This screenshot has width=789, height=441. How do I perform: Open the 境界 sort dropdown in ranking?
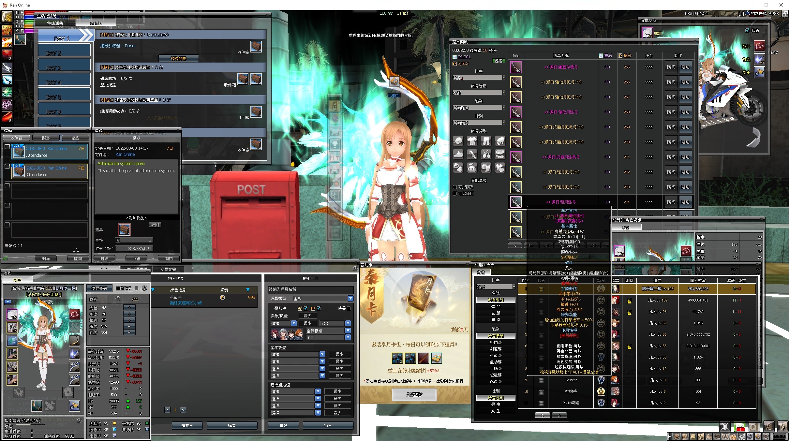pos(496,287)
